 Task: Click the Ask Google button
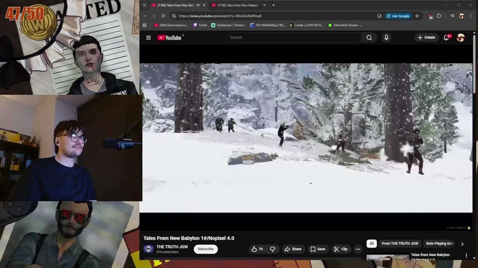click(398, 16)
